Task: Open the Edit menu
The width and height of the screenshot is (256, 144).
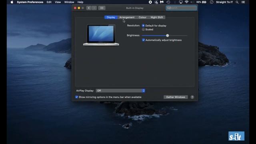Action: 49,2
